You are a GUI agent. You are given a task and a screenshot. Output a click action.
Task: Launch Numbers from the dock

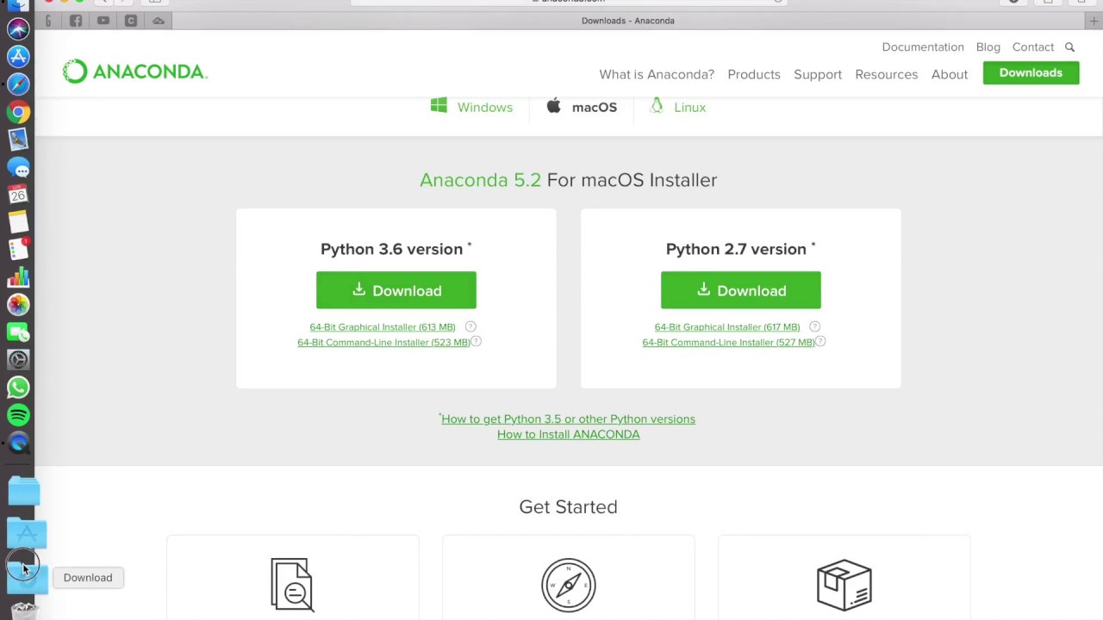click(18, 277)
